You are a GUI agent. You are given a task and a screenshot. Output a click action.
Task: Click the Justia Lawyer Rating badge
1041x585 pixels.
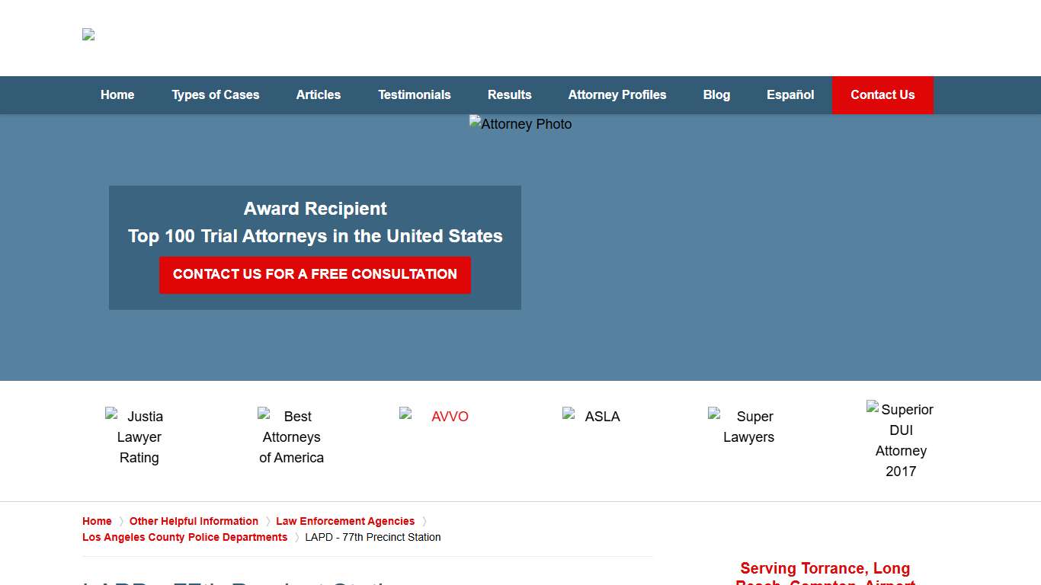[x=139, y=437]
